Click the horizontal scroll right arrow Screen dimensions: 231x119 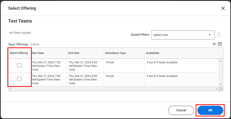(217, 89)
